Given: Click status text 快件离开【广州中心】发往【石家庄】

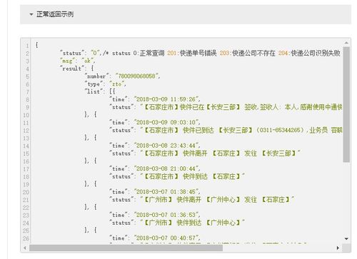Looking at the screenshot, I should [x=233, y=200].
